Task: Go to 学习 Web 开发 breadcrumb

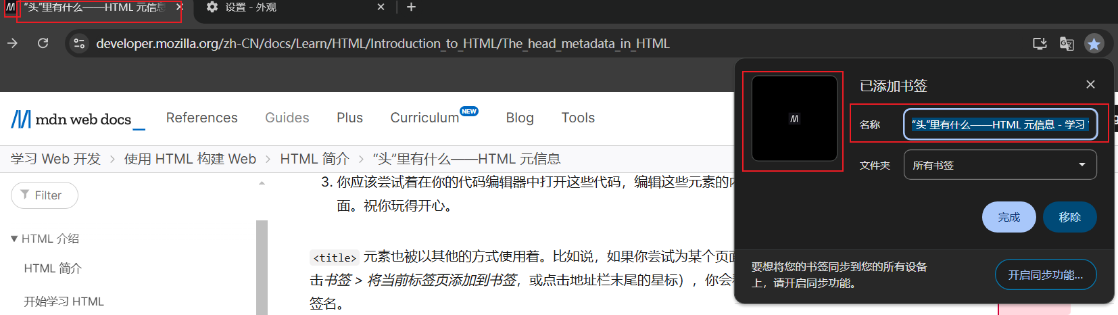Action: point(55,159)
